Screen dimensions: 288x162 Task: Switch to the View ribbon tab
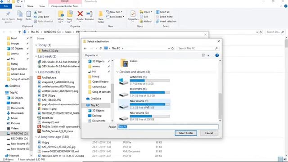click(42, 6)
